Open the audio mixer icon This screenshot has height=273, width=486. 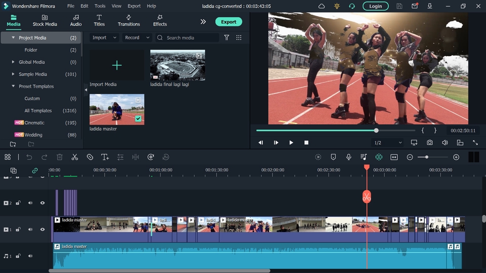tap(363, 157)
